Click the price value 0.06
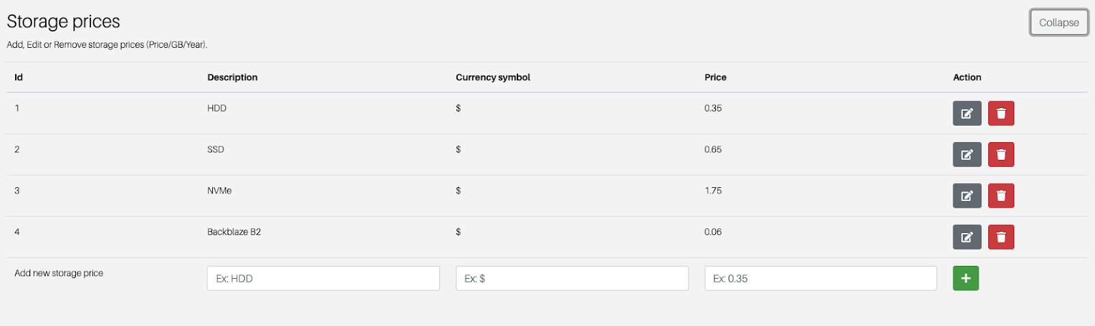This screenshot has width=1095, height=326. [713, 232]
